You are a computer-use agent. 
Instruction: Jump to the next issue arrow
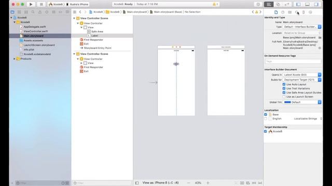[x=260, y=12]
